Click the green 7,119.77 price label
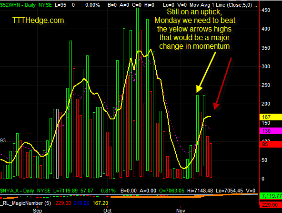This screenshot has height=213, width=282. [271, 196]
